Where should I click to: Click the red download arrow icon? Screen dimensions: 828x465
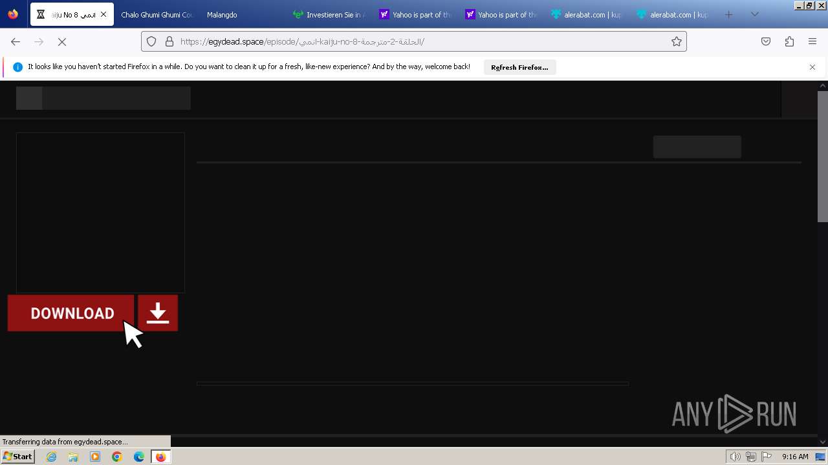(x=158, y=313)
